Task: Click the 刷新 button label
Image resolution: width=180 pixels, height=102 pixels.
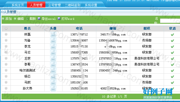Action: (33, 19)
